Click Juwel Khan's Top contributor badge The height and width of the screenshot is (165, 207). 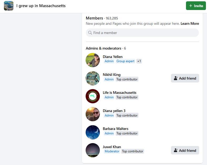132,151
